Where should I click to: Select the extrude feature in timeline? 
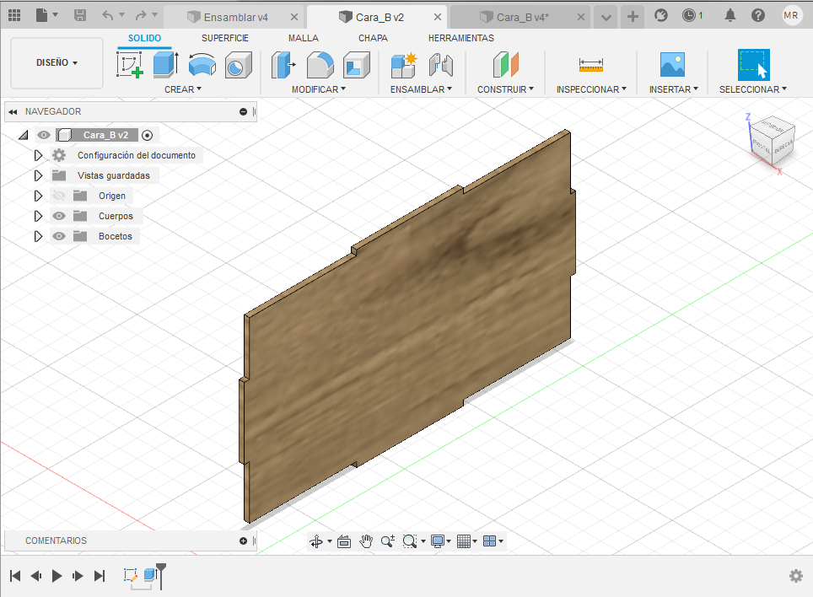coord(150,574)
